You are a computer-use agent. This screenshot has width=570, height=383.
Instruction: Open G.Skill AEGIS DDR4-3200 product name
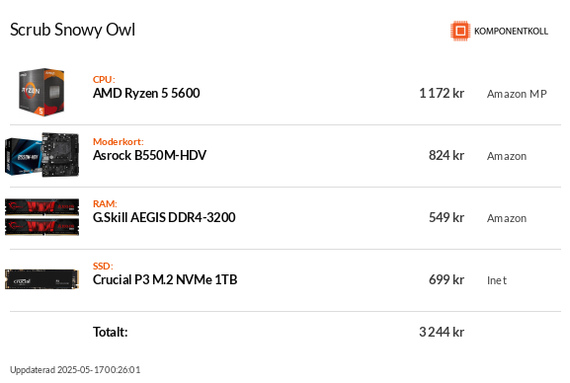pyautogui.click(x=164, y=218)
